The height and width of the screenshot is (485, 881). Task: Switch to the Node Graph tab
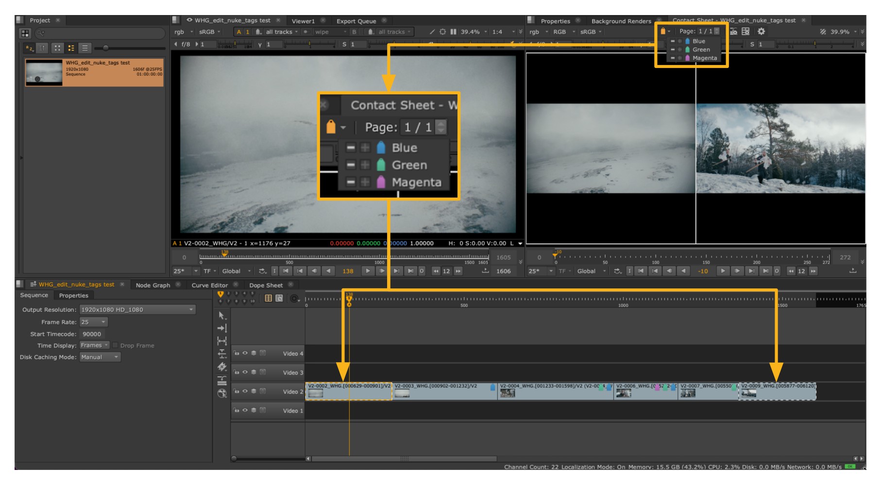152,285
